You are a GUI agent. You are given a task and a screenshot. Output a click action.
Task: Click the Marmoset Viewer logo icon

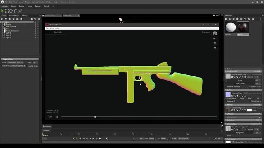pos(215,33)
